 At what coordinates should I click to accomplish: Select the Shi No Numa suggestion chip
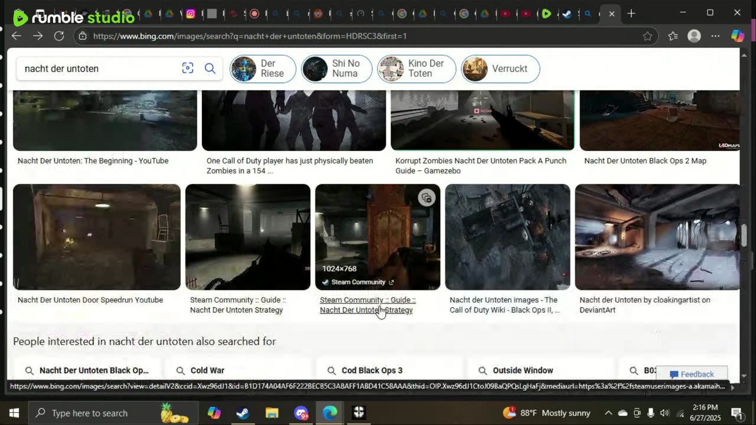(x=337, y=68)
